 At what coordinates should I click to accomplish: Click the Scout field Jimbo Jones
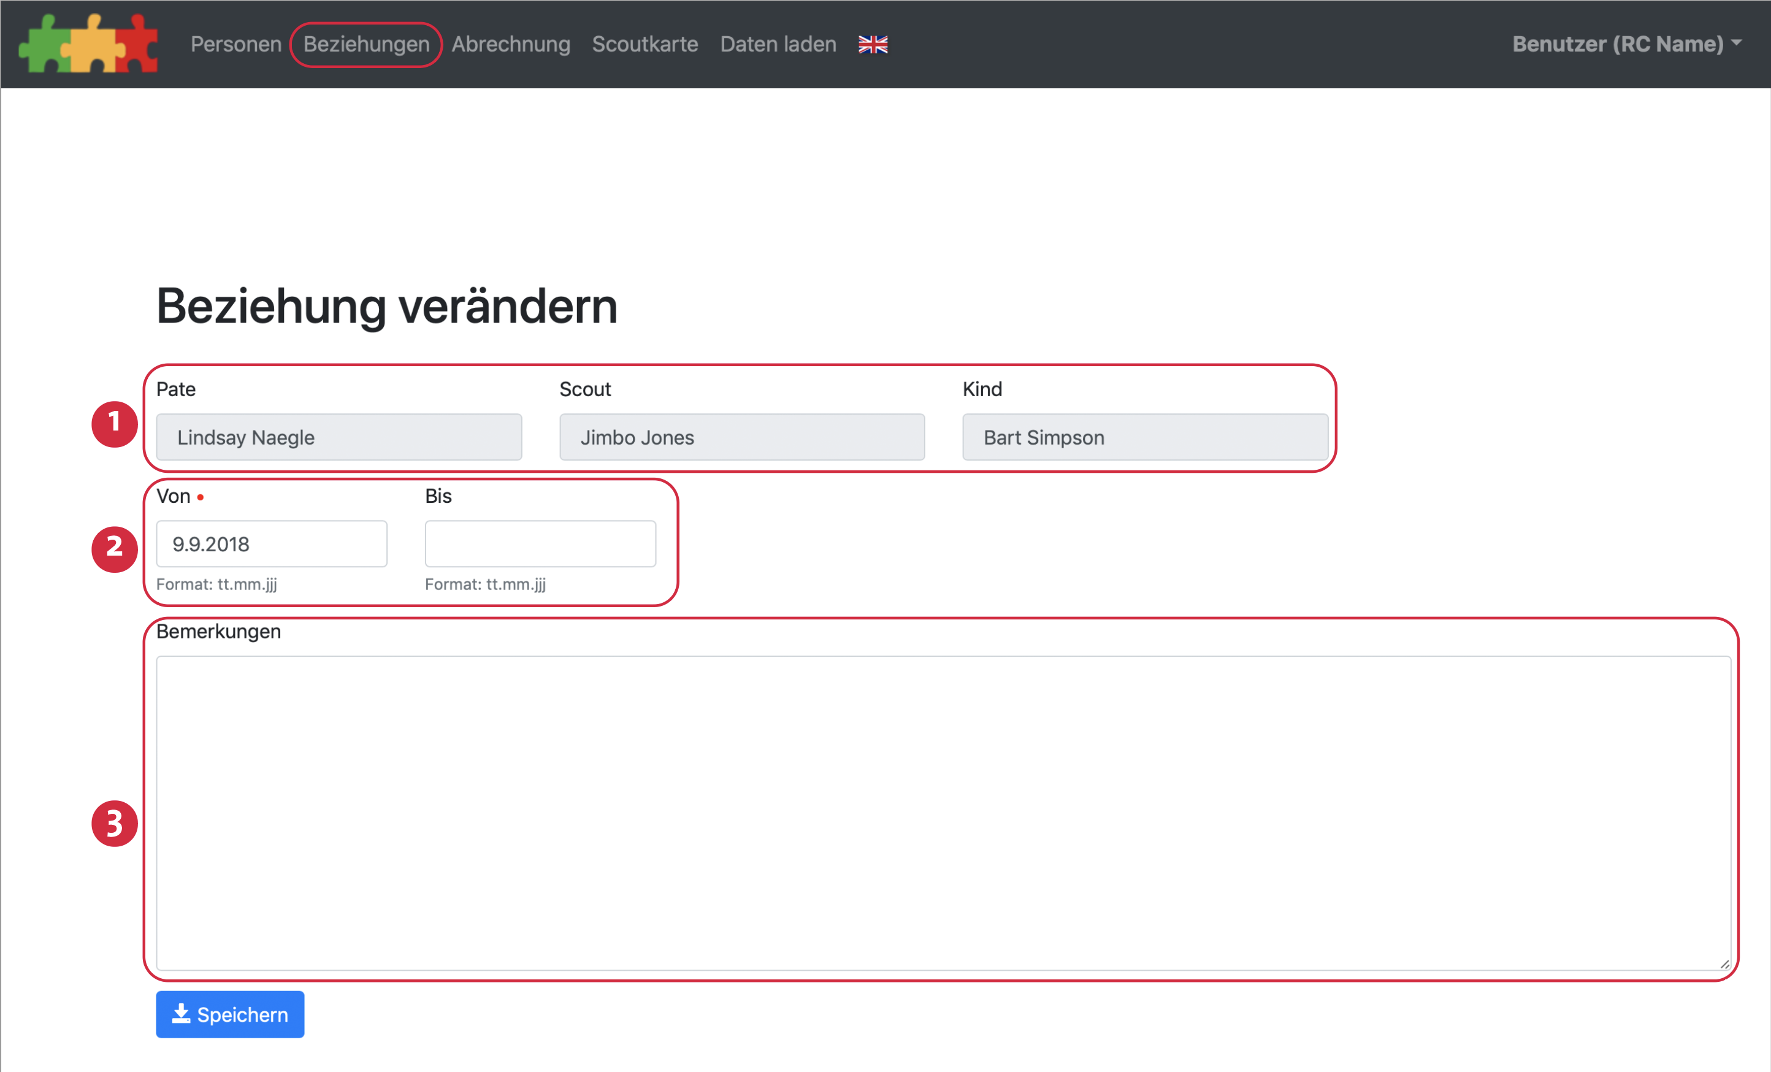[742, 437]
